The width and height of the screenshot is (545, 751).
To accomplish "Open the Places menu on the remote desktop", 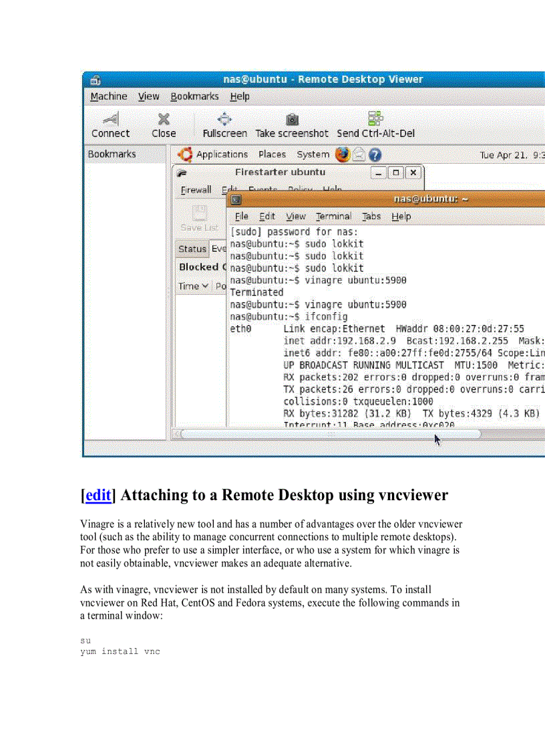I will (x=272, y=154).
